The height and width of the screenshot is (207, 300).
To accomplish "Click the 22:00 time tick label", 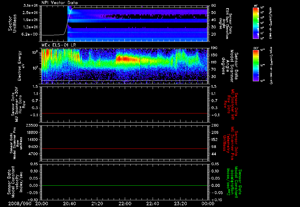I will pyautogui.click(x=125, y=204).
